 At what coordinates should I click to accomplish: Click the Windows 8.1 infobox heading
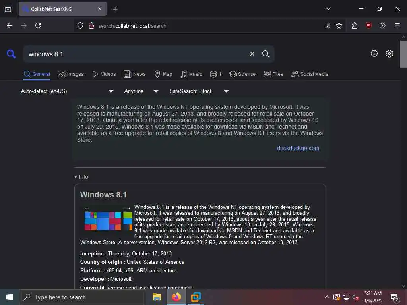(103, 195)
